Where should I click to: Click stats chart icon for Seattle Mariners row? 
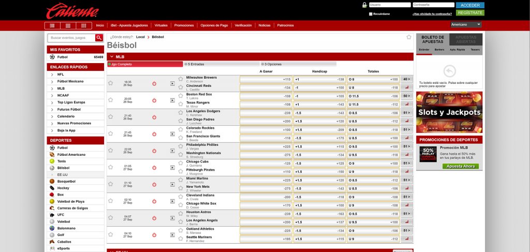pos(407,239)
